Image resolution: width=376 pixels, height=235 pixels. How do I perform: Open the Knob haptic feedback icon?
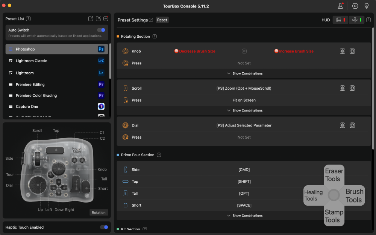[x=352, y=51]
